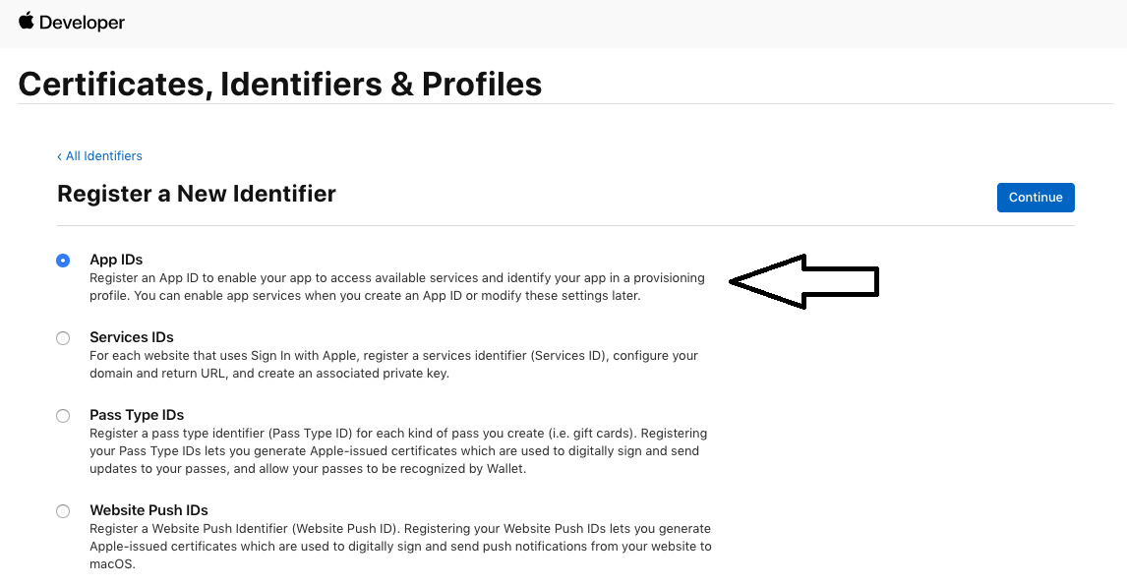Go back to All Identifiers
This screenshot has width=1127, height=586.
tap(103, 156)
